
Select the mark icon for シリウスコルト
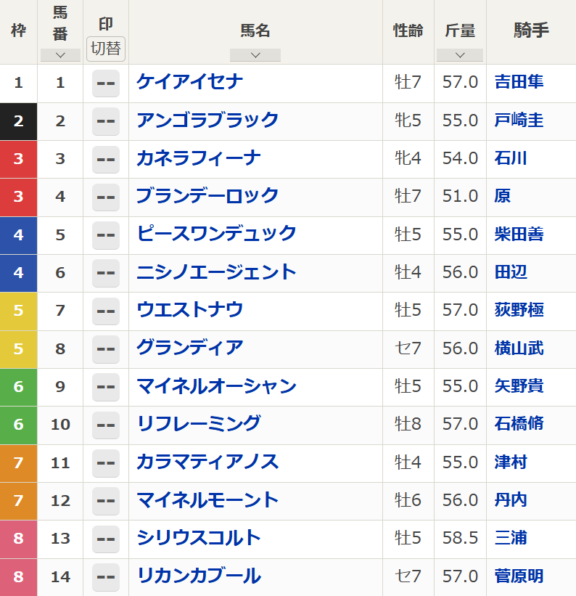pyautogui.click(x=106, y=538)
